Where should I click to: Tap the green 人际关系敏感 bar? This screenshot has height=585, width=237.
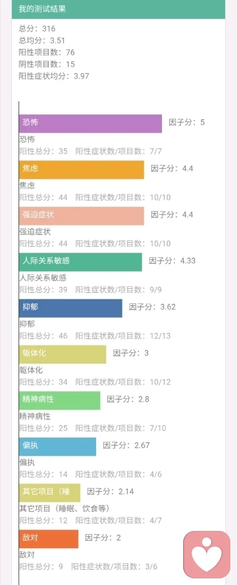tap(80, 262)
